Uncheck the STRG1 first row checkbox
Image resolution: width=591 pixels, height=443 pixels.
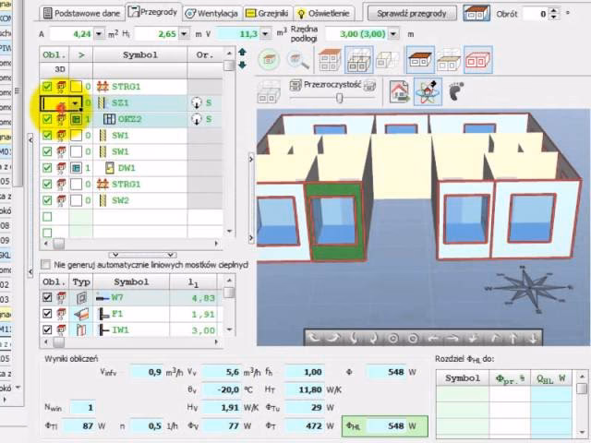pyautogui.click(x=48, y=86)
